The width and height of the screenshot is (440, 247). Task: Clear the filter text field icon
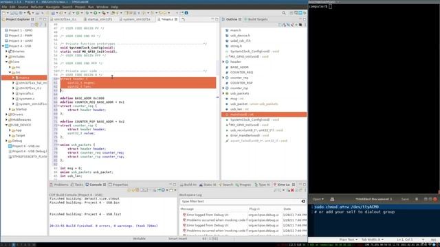click(303, 201)
